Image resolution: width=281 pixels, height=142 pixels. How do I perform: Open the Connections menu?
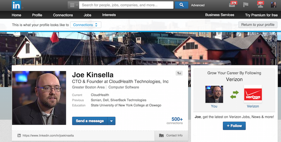pyautogui.click(x=63, y=15)
